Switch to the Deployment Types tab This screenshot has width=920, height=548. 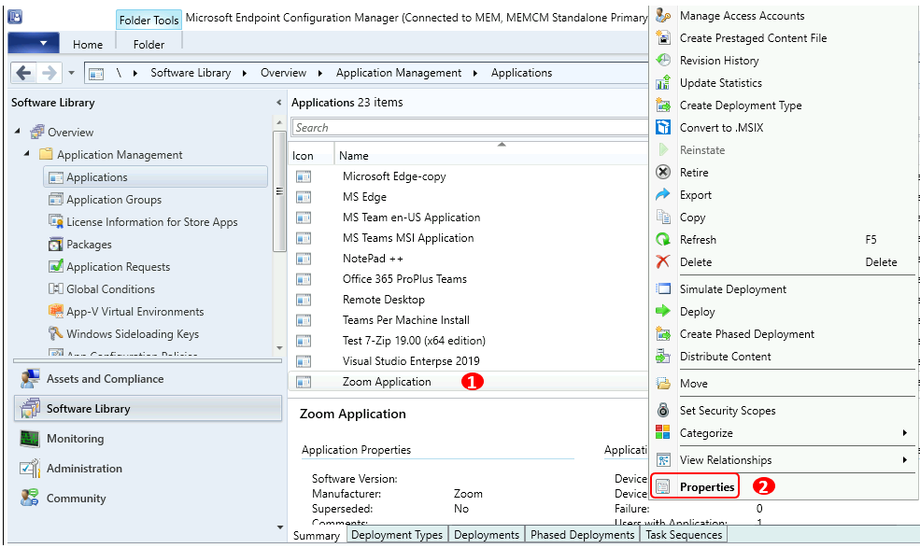point(397,535)
